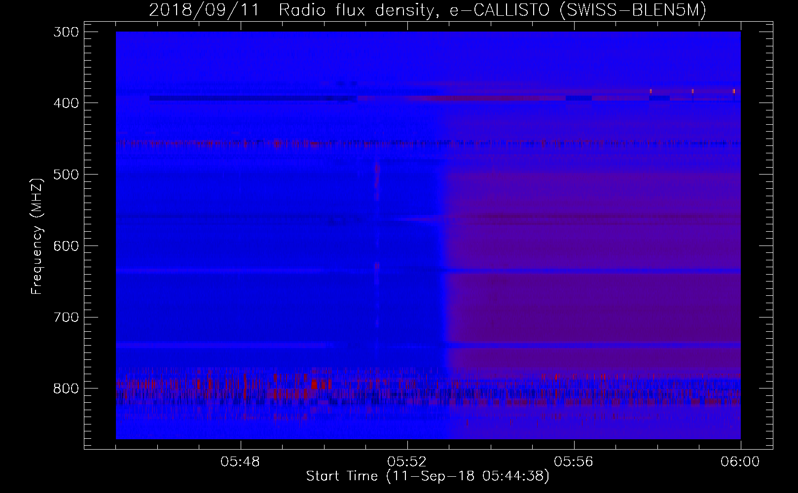
Task: Click the Frequency (MHZ) axis label
Action: click(37, 236)
